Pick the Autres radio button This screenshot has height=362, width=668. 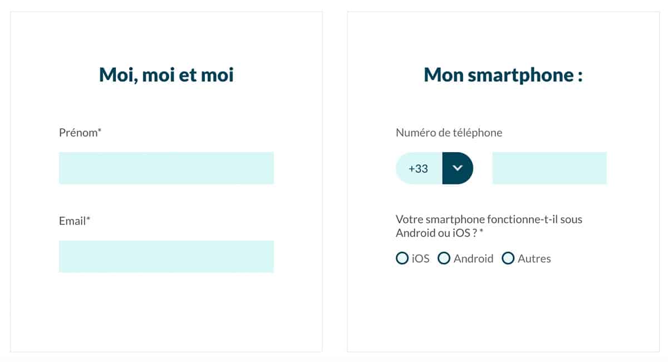pos(508,258)
